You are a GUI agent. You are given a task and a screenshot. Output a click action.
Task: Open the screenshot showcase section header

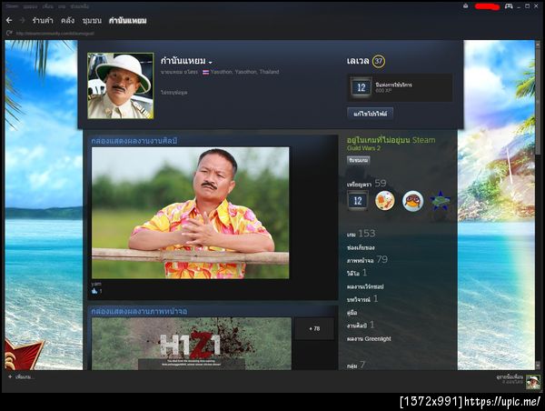coord(139,311)
